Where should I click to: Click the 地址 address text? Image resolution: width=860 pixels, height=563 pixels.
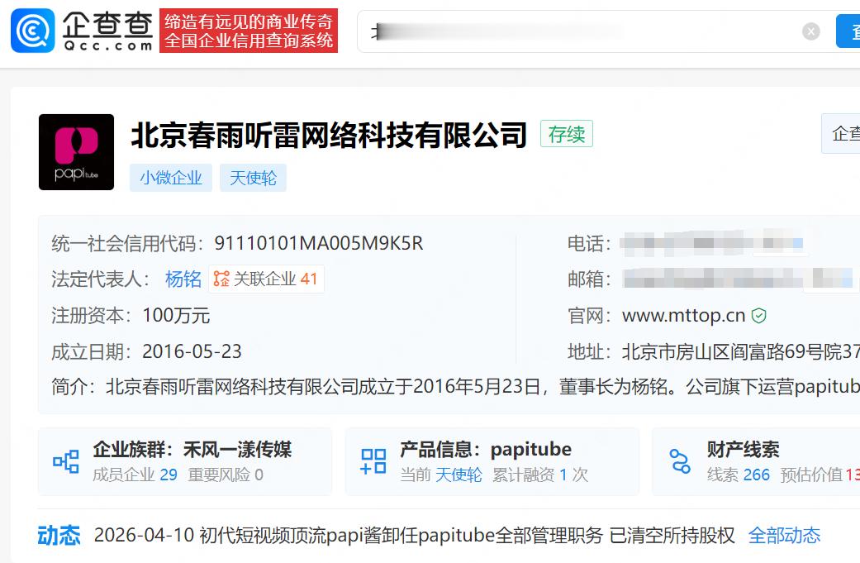click(740, 351)
